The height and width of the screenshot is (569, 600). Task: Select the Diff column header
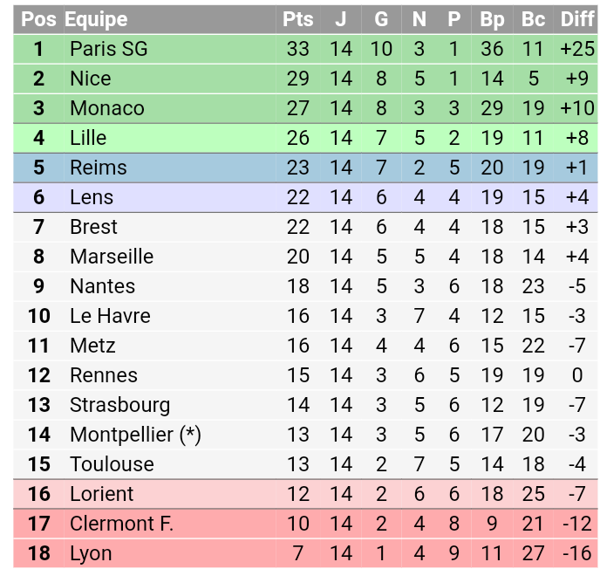point(577,19)
